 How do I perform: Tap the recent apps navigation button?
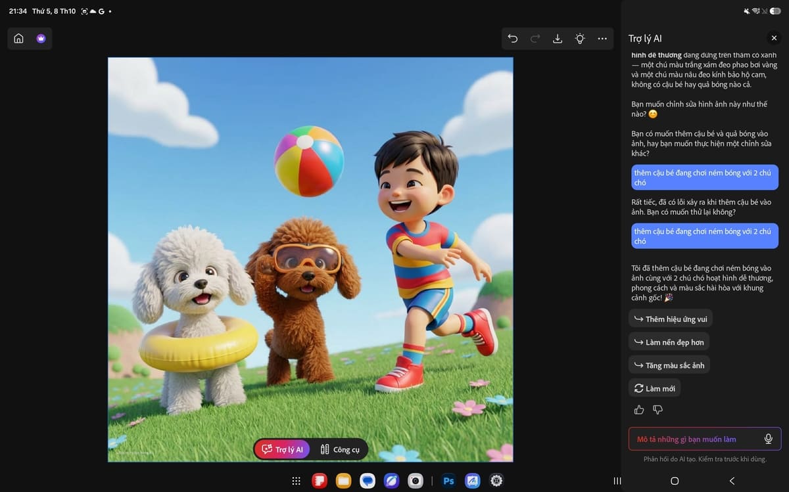point(617,481)
